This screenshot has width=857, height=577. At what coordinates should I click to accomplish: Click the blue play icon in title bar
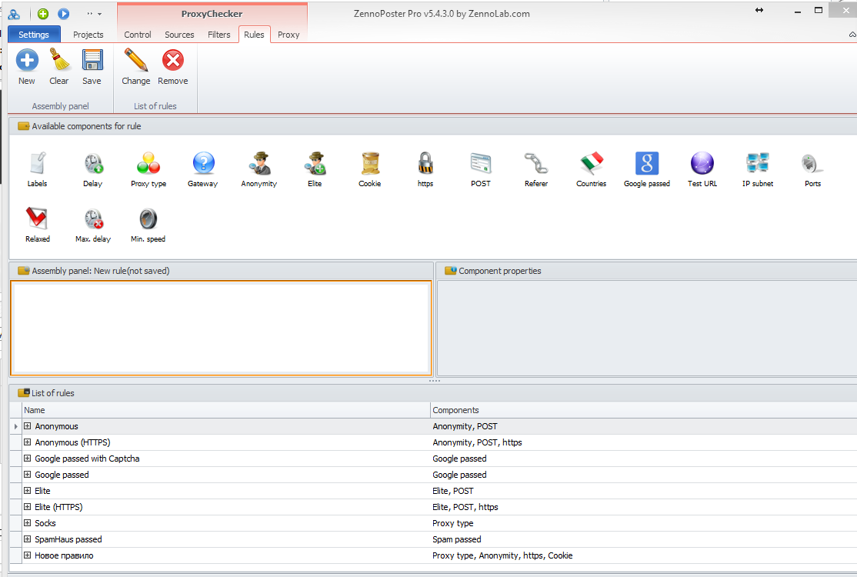[x=64, y=14]
